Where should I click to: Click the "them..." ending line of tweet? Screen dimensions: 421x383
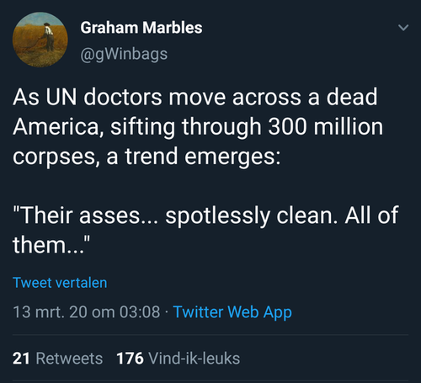(x=51, y=245)
